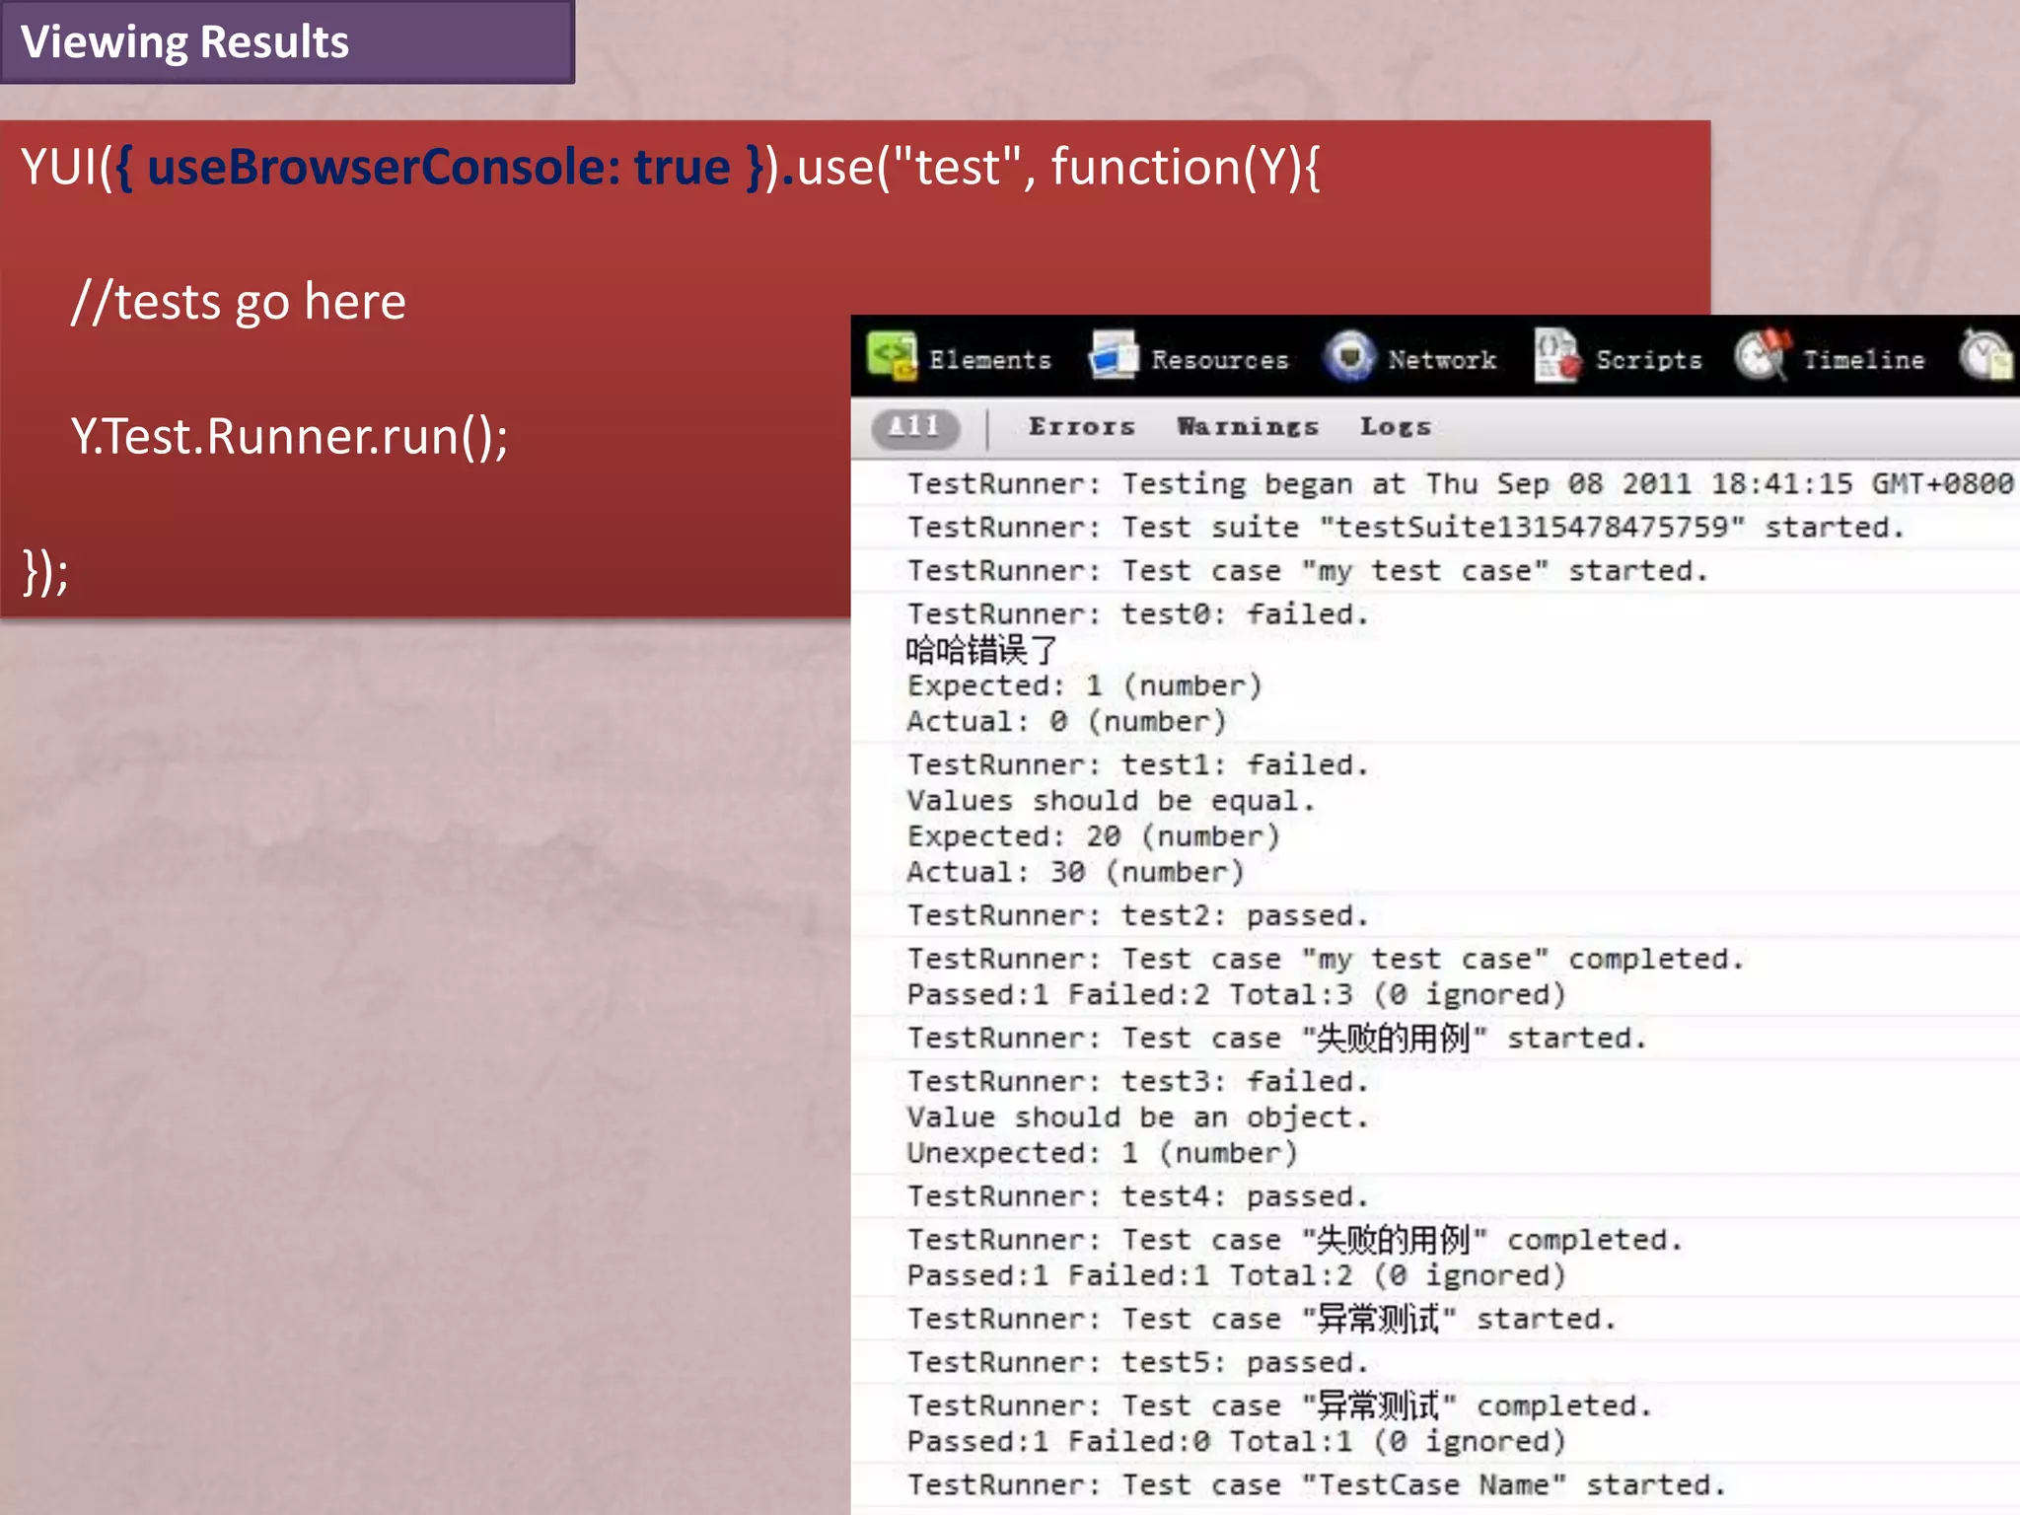The width and height of the screenshot is (2020, 1515).
Task: Click 'Unexpected: 1 (number)' line
Action: point(1103,1154)
